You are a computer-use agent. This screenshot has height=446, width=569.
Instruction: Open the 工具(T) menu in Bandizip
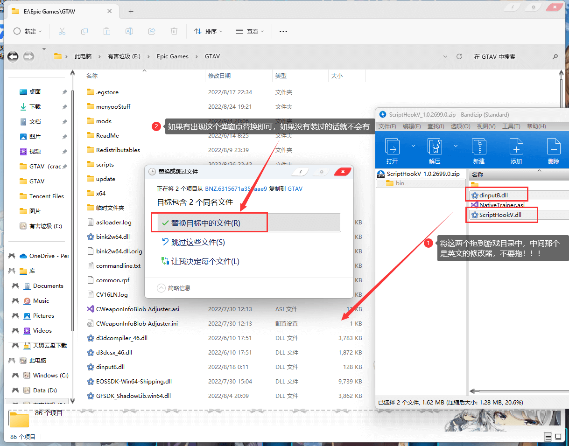click(x=512, y=126)
